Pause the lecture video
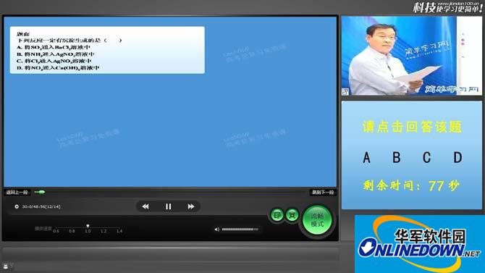Screen dimensions: 485x273 (168, 206)
